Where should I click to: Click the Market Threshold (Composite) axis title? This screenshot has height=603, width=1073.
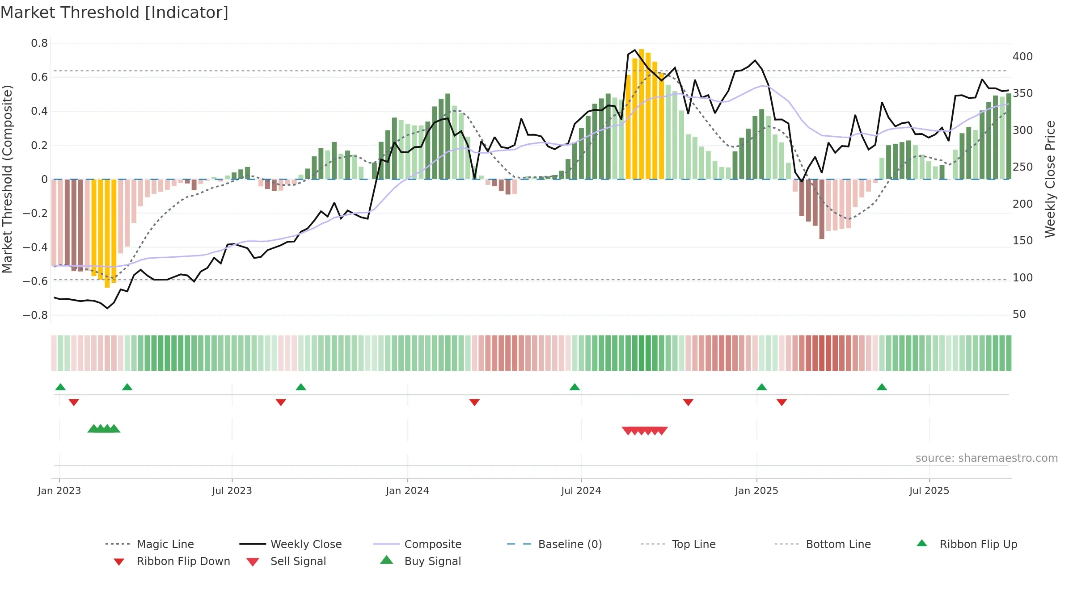click(x=7, y=179)
